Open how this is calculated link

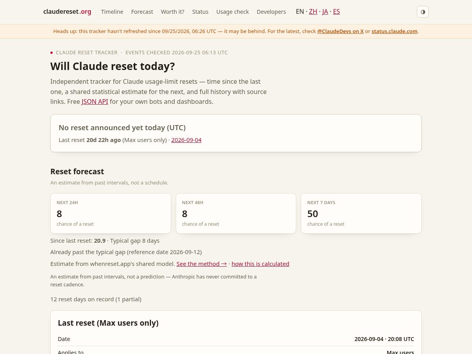[x=260, y=264]
